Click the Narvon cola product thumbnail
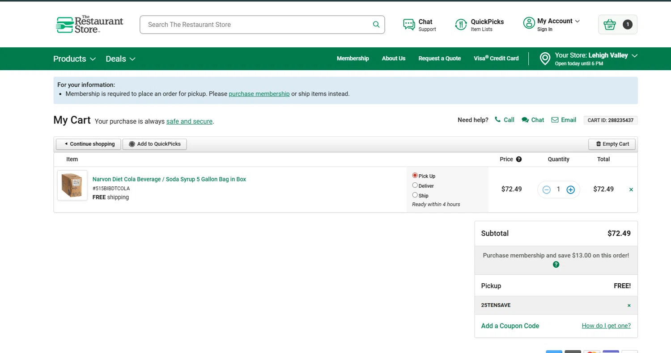This screenshot has width=671, height=353. pos(72,185)
